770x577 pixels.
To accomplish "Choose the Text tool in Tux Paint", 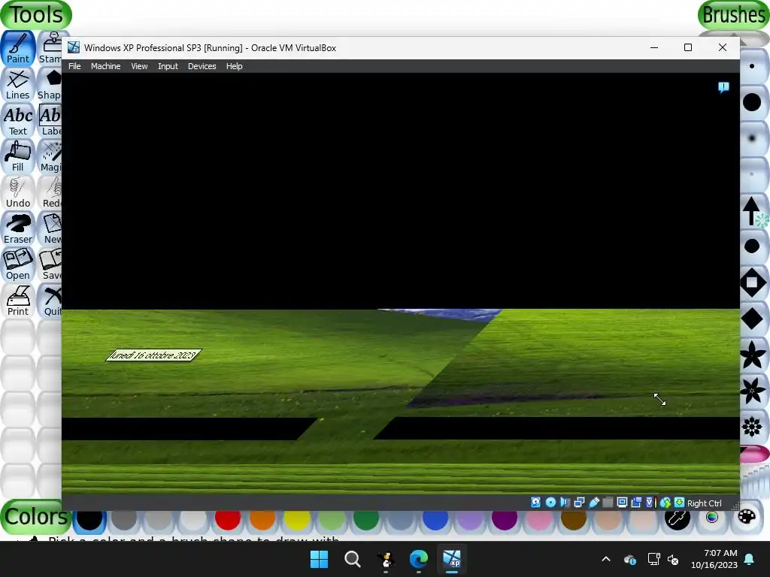I will click(18, 120).
